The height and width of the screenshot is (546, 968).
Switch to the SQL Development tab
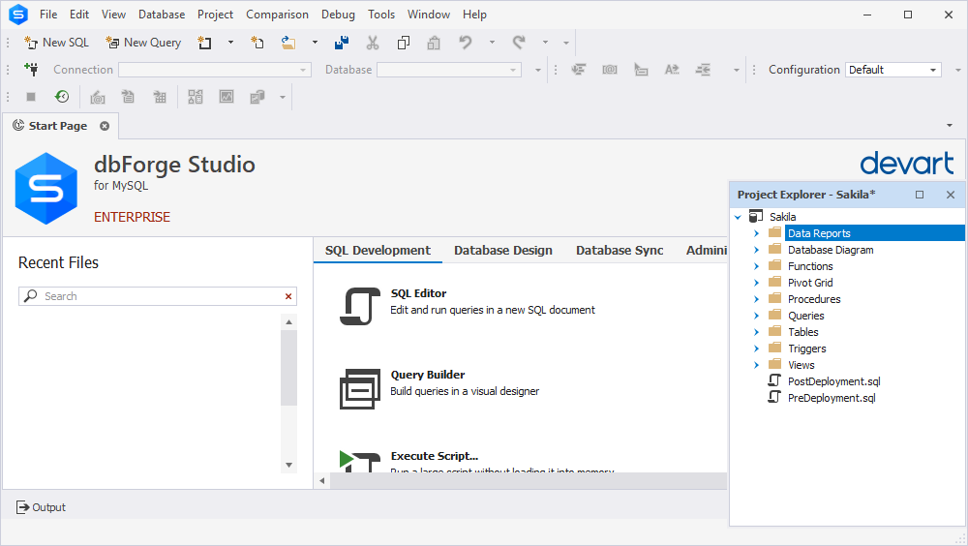378,250
